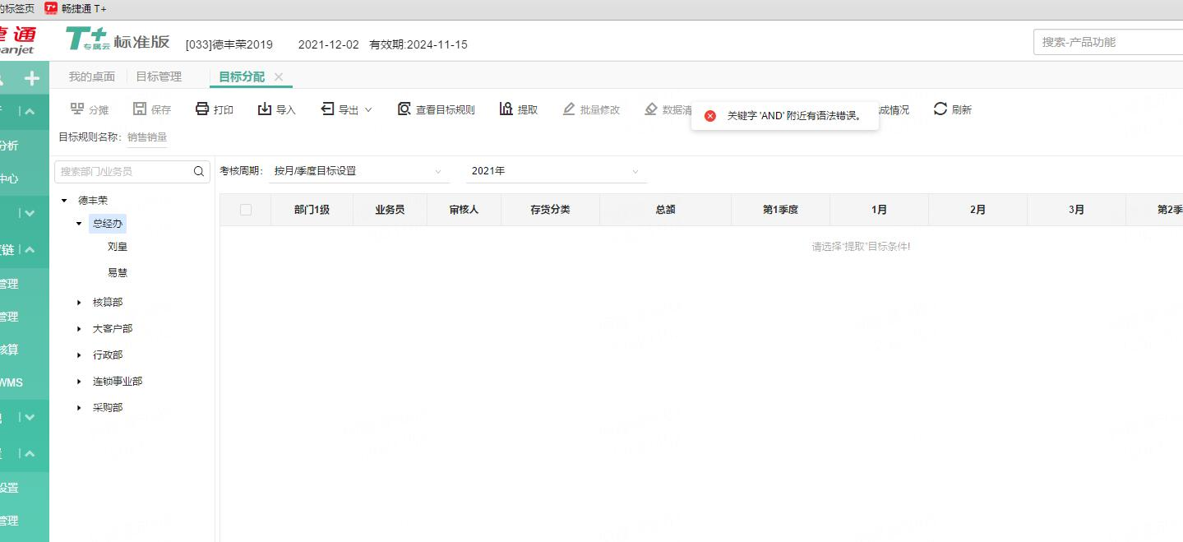Click the 总额 column header
The height and width of the screenshot is (542, 1183).
(x=665, y=210)
